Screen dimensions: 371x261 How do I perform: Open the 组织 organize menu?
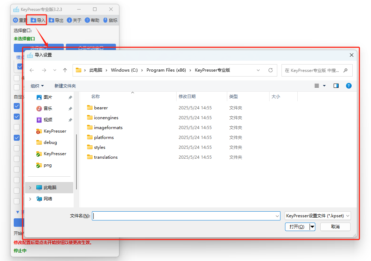click(x=37, y=86)
